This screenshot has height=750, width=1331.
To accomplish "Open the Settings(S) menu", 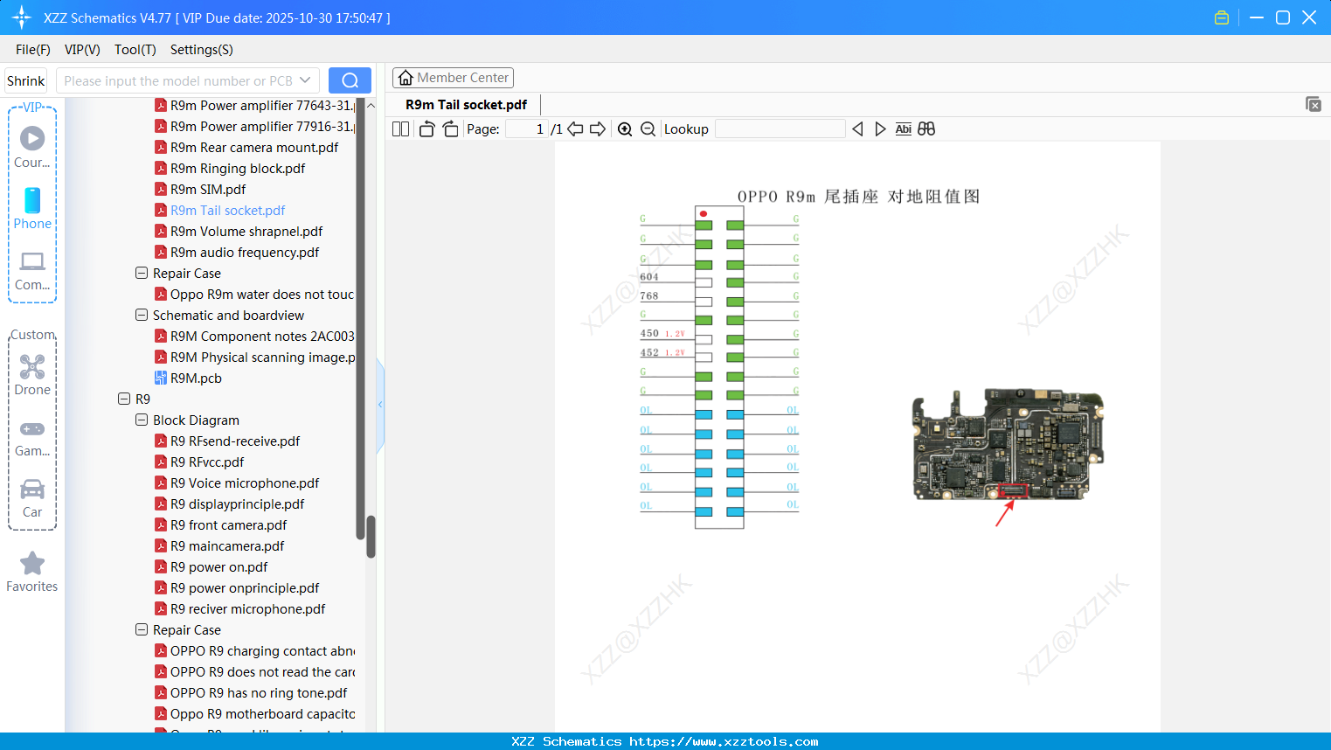I will point(202,50).
